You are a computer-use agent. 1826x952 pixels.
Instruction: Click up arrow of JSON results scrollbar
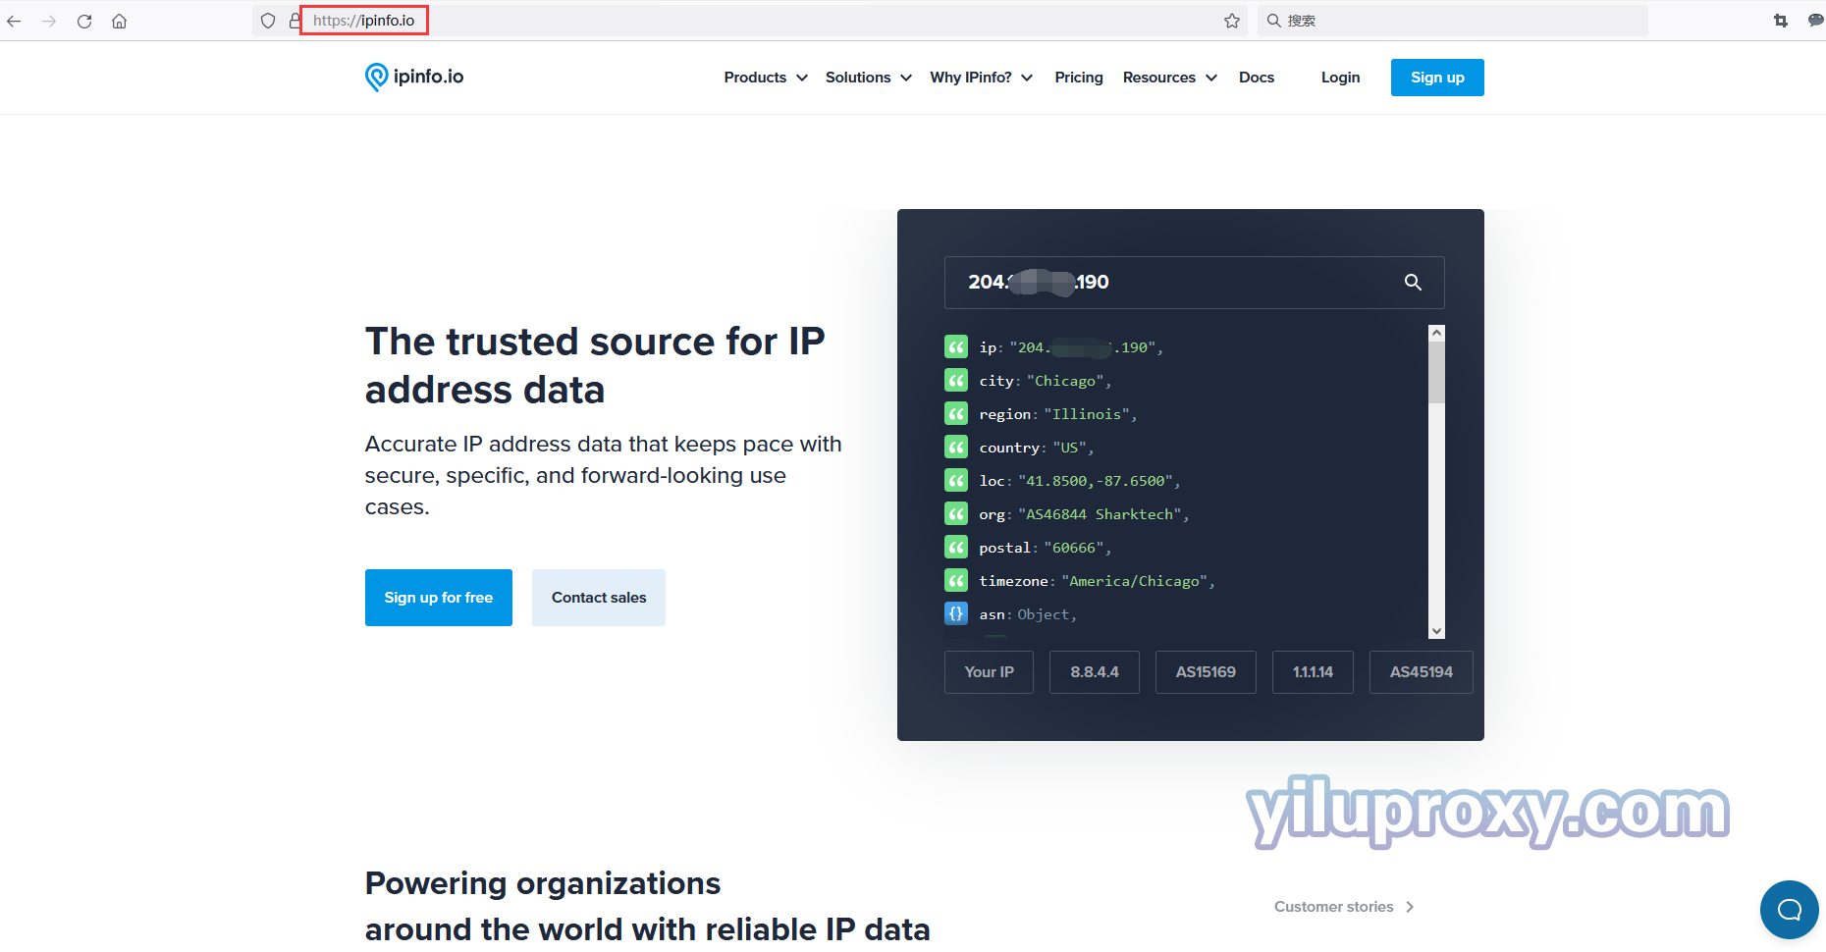coord(1437,334)
